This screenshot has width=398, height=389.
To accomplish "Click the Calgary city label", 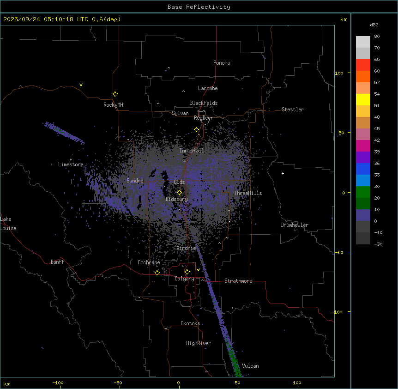I will point(184,279).
